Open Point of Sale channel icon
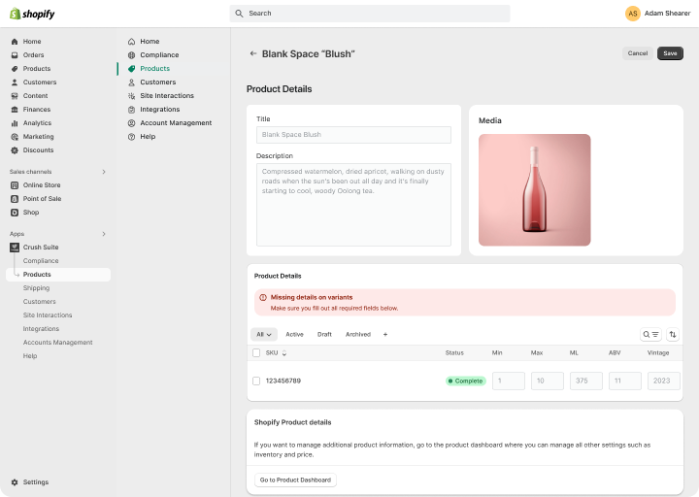699x497 pixels. (15, 198)
